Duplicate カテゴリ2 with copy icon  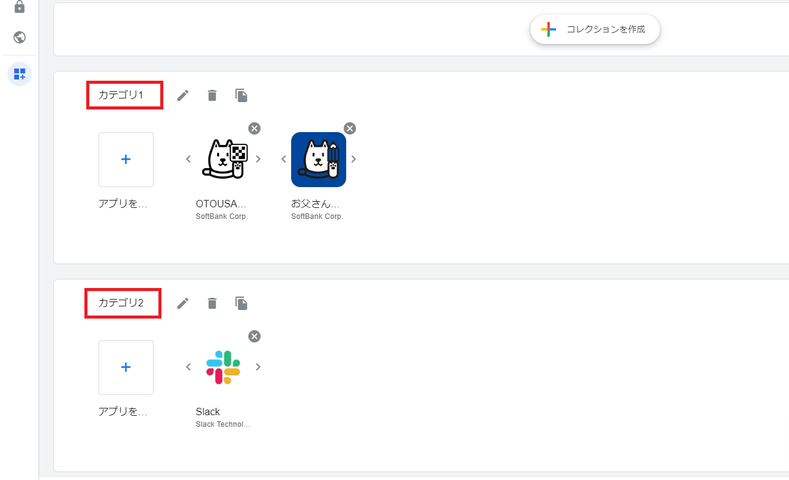[x=242, y=303]
